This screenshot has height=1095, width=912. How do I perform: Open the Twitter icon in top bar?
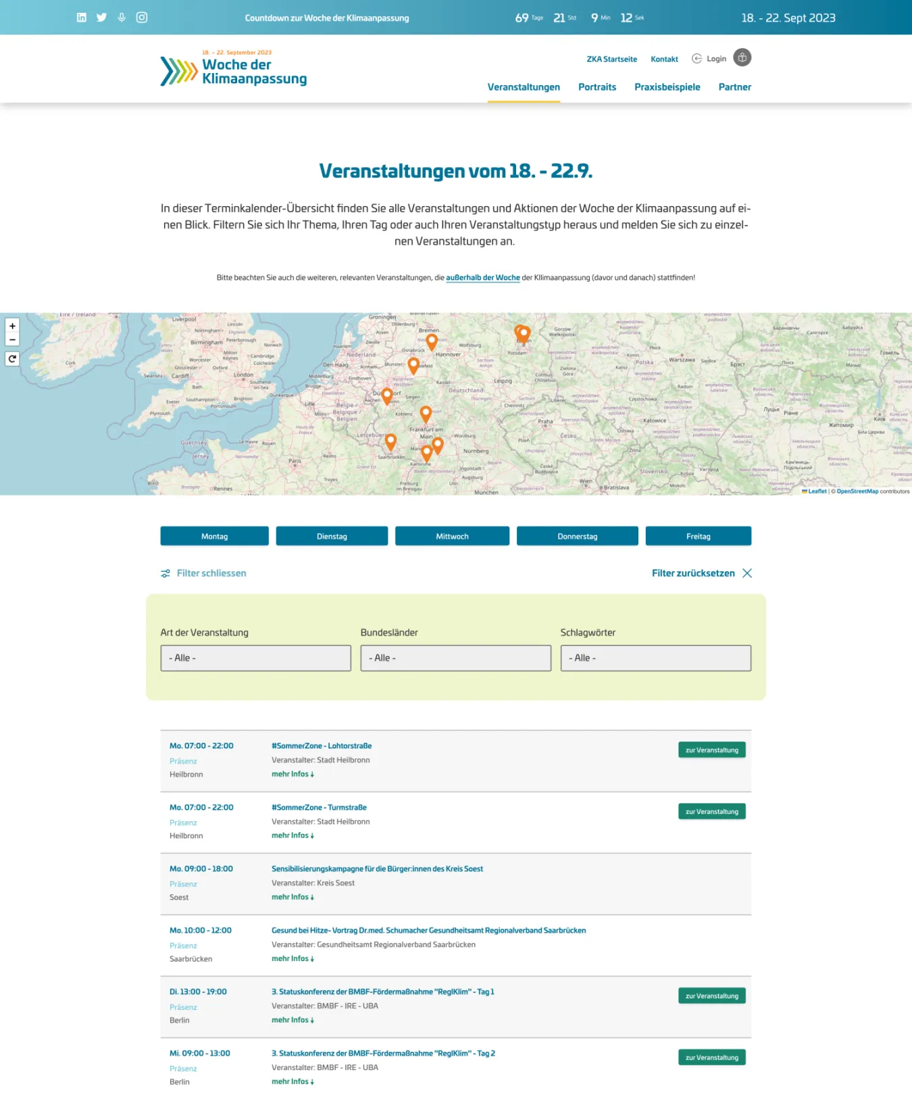pyautogui.click(x=101, y=18)
